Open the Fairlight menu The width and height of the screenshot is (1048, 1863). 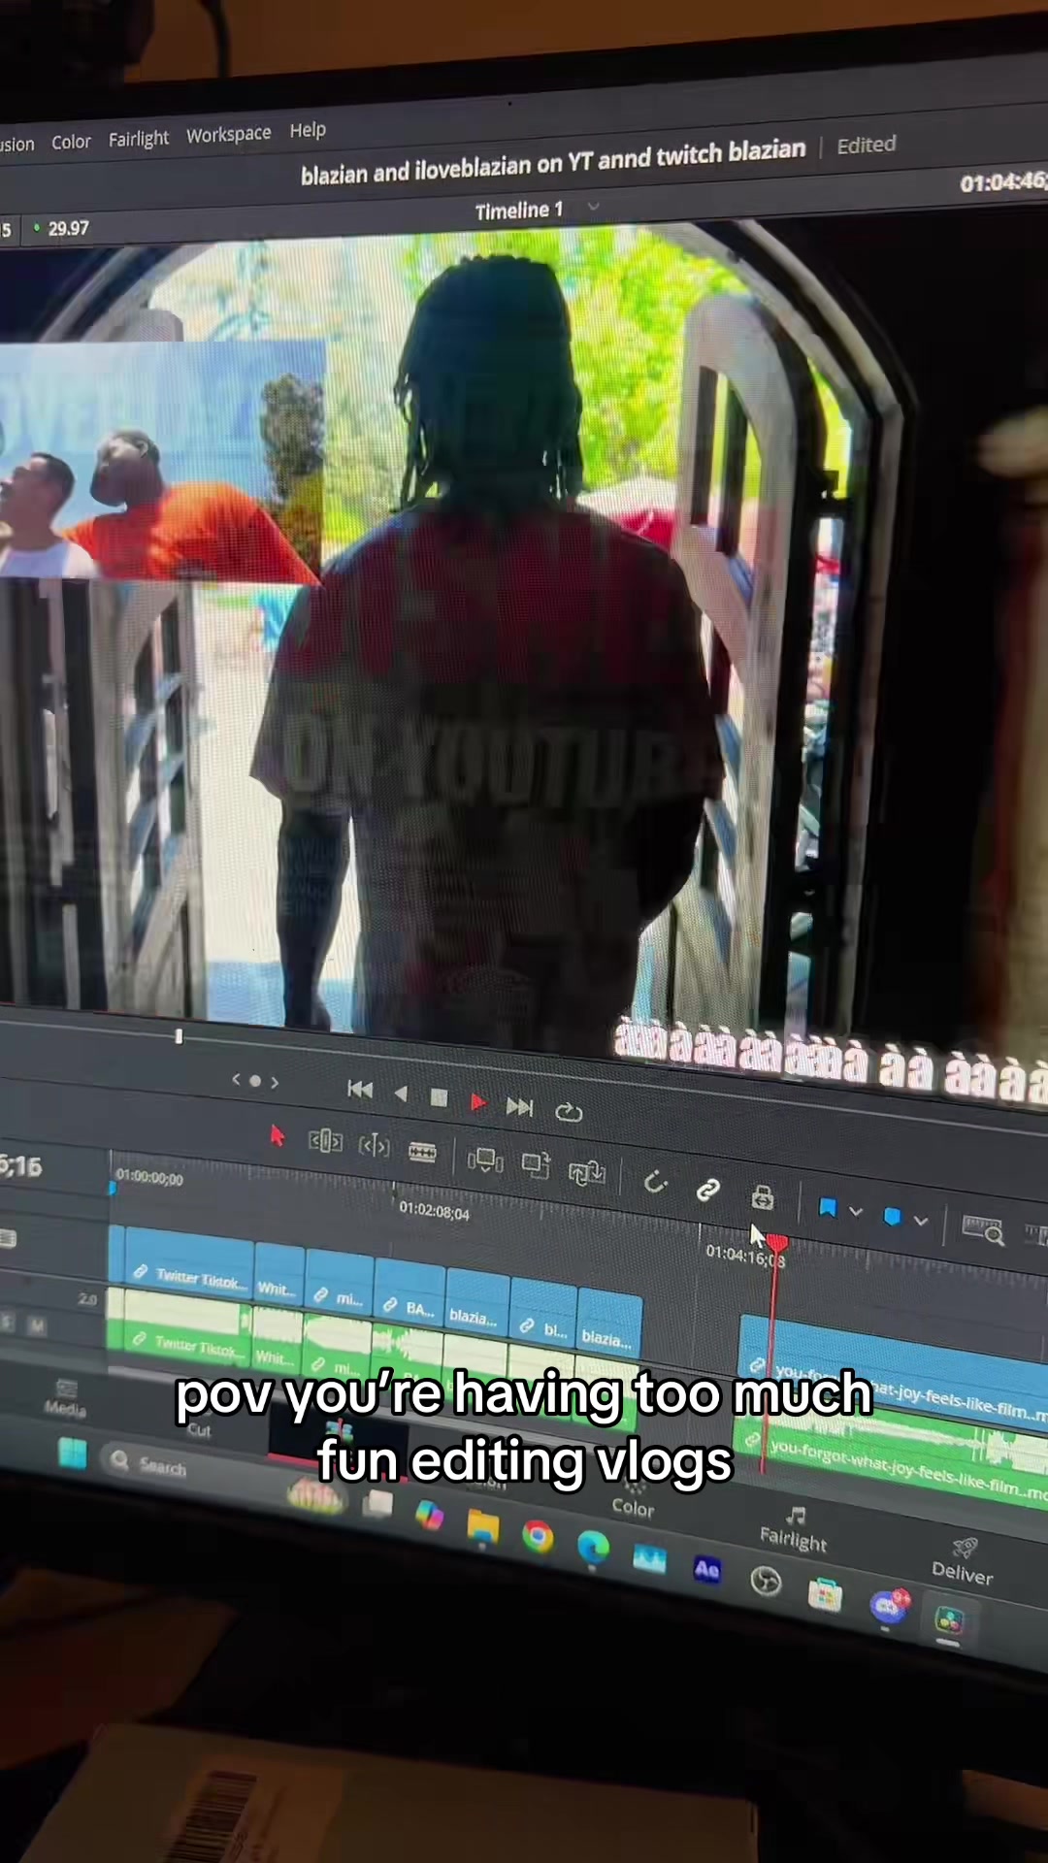pos(139,139)
